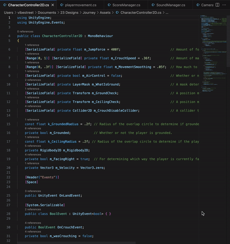Click the Vector3.zero value
Viewport: 230px width, 244px height.
point(93,168)
